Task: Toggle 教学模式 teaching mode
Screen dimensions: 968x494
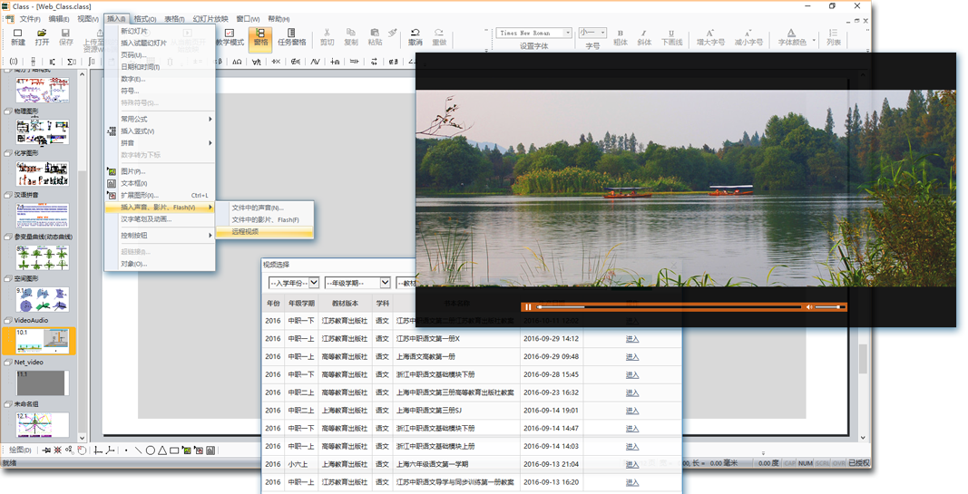Action: coord(230,36)
